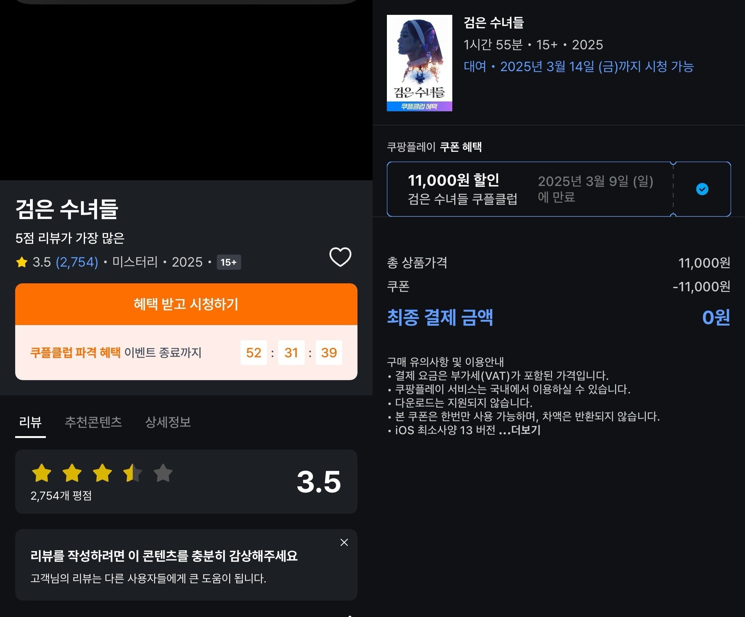The height and width of the screenshot is (617, 745).
Task: Click the 검은 수녀들 title in checkout header
Action: [x=494, y=22]
